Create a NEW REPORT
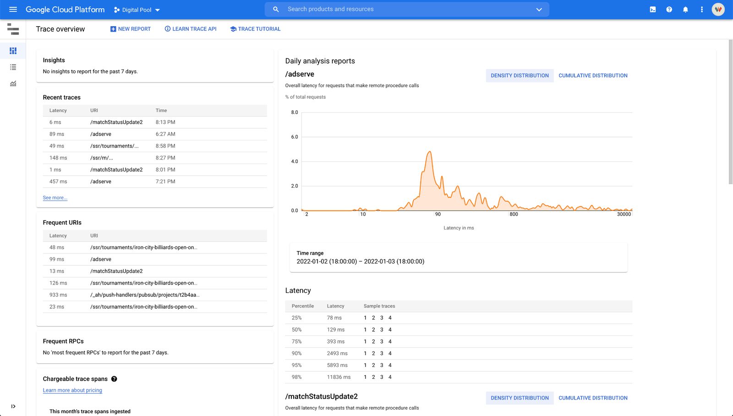This screenshot has width=733, height=416. [131, 29]
